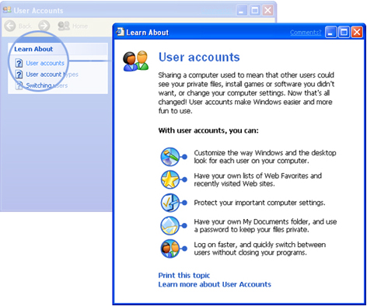Click 'Print this topic' link
Screen dimensions: 367x306
tap(184, 275)
